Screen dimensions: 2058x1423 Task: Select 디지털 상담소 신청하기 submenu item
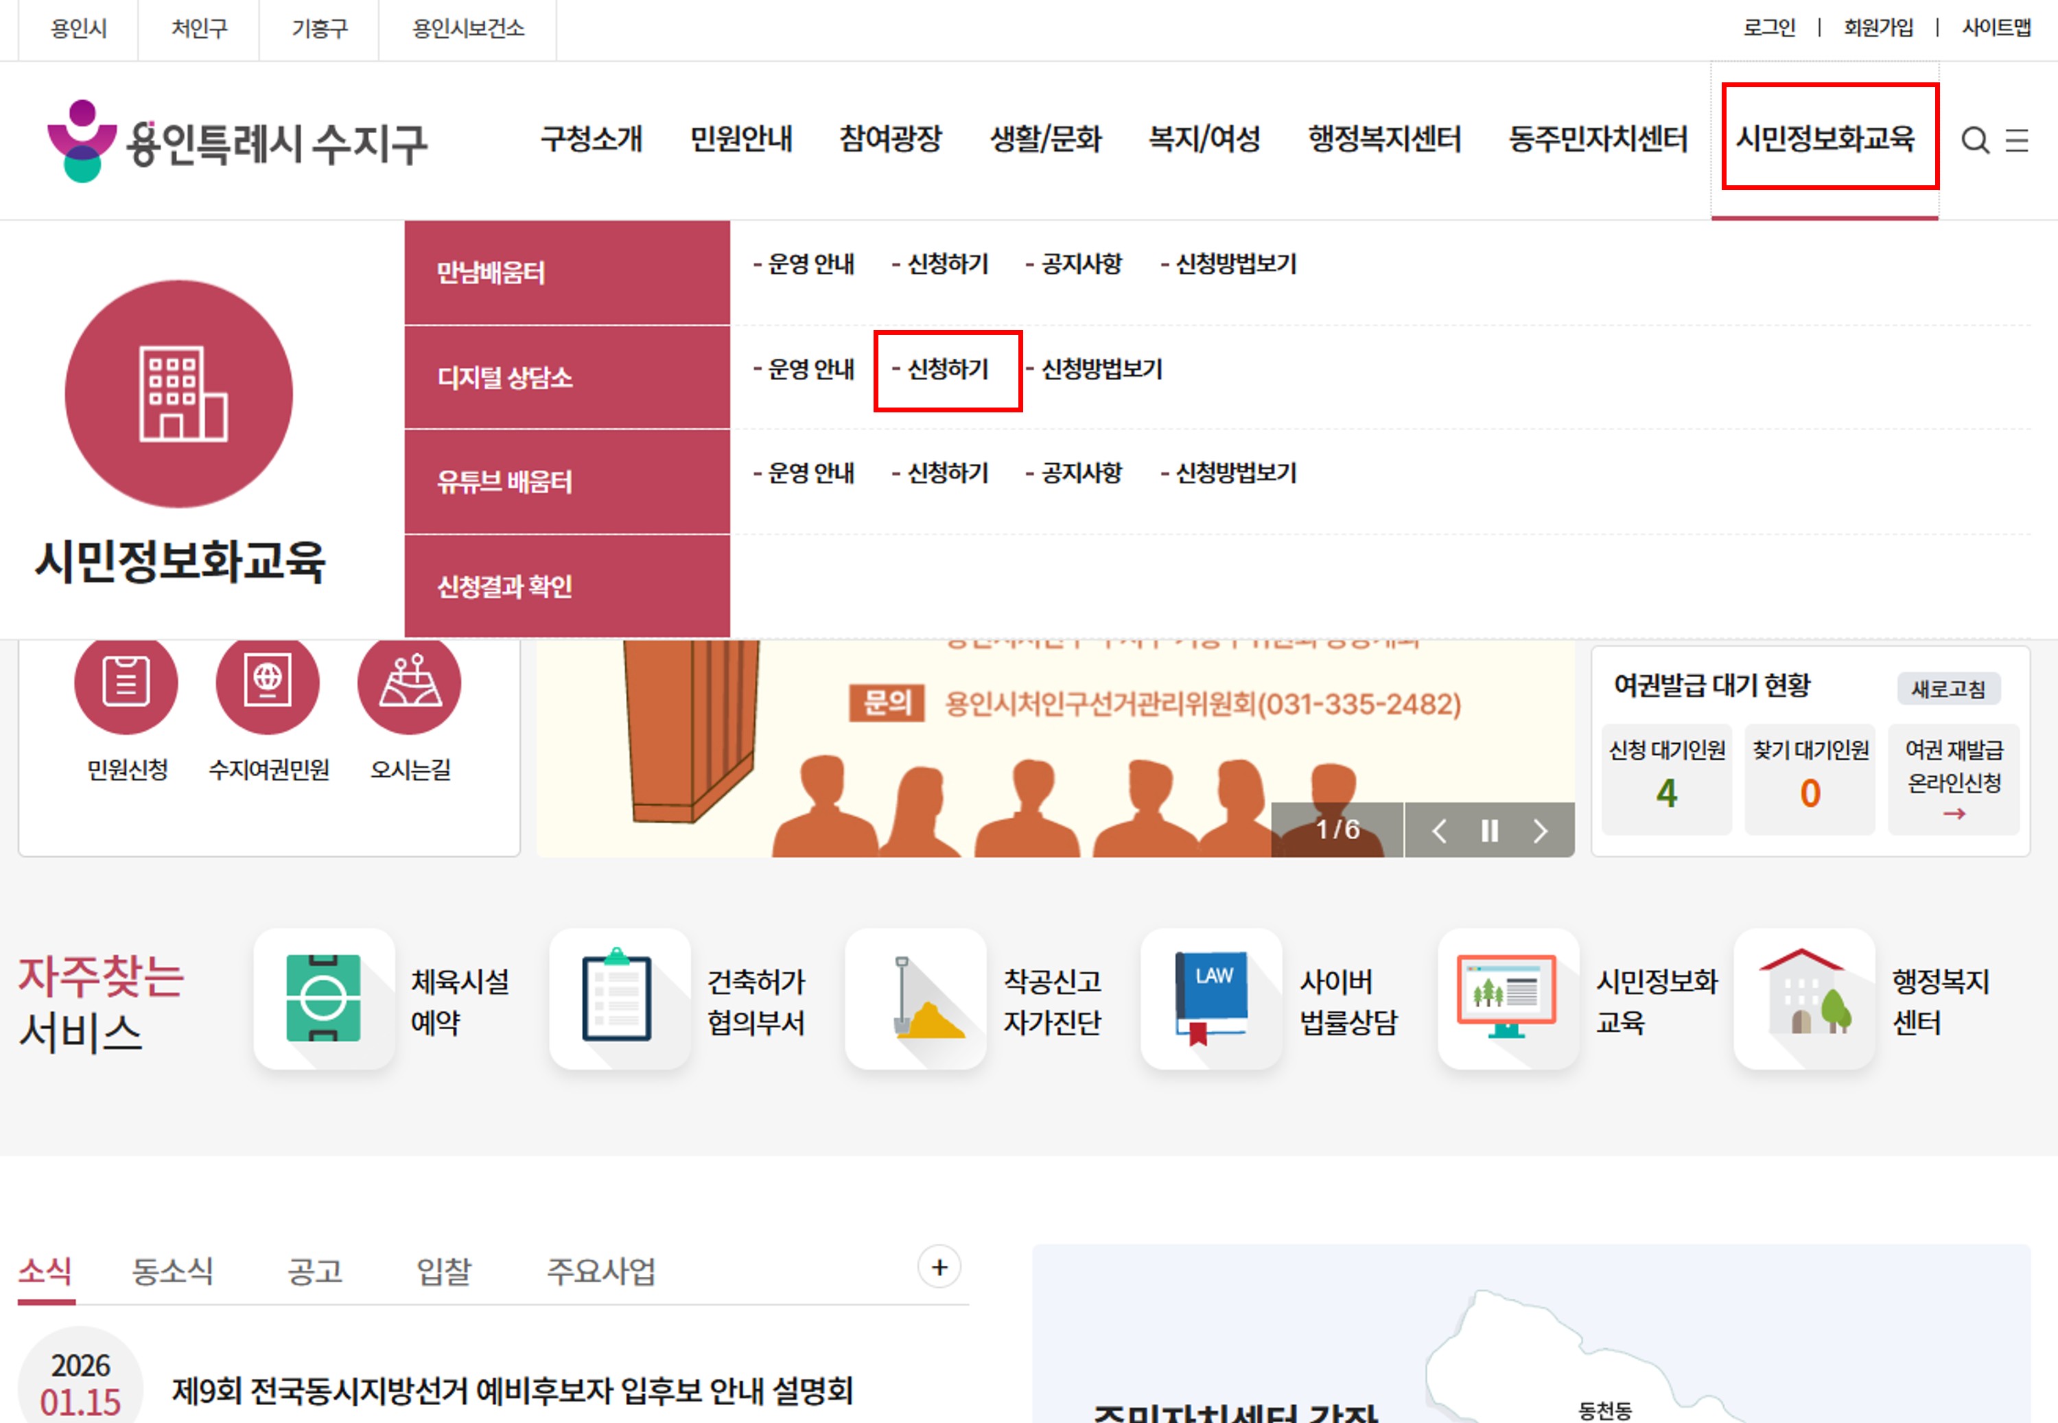(947, 369)
